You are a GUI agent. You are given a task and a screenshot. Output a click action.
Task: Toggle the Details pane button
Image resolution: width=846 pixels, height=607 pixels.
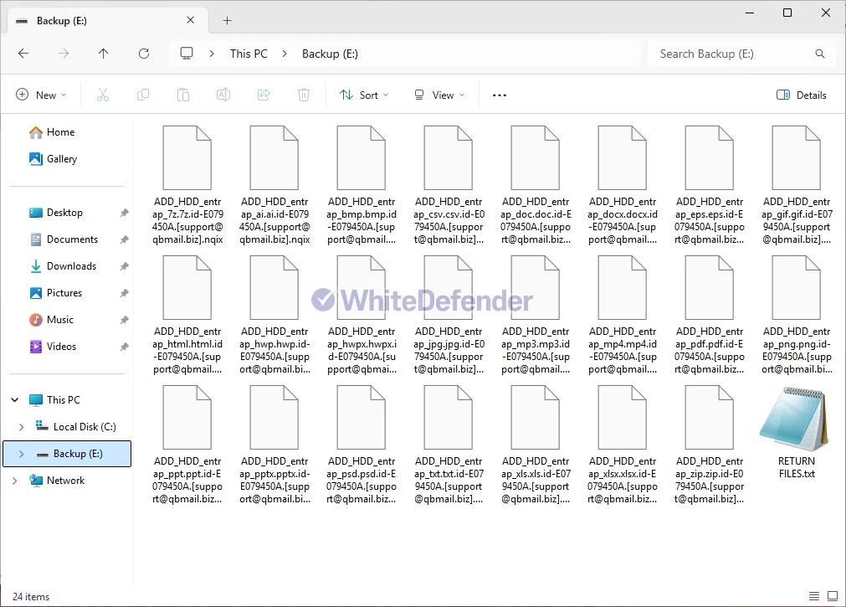click(801, 95)
